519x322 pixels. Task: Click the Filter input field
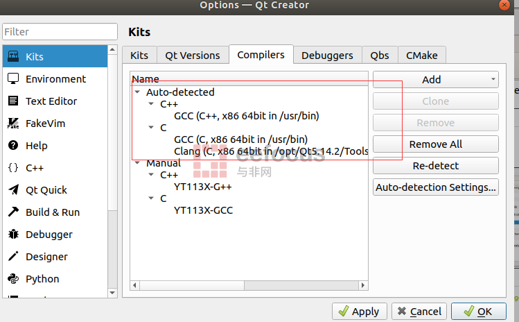pos(60,32)
